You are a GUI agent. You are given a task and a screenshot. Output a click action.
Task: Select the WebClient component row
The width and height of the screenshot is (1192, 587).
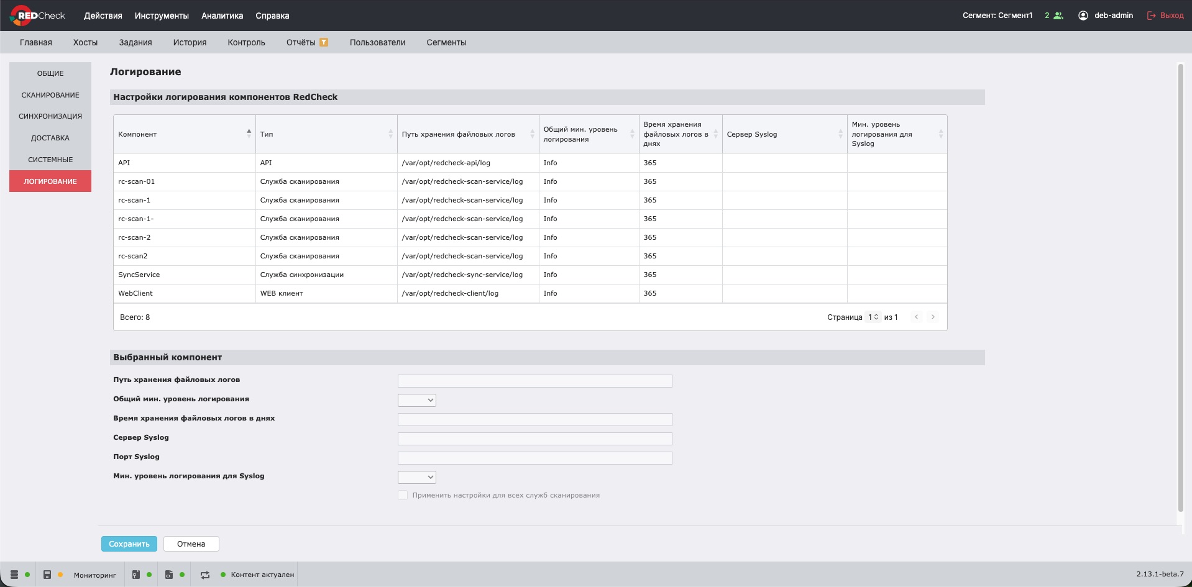(x=530, y=293)
